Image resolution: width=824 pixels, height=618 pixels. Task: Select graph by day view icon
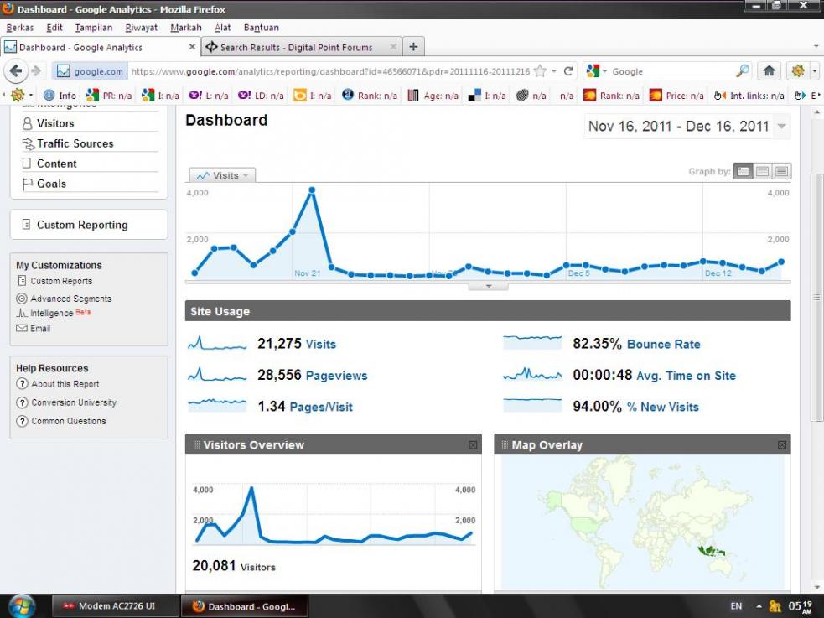743,171
